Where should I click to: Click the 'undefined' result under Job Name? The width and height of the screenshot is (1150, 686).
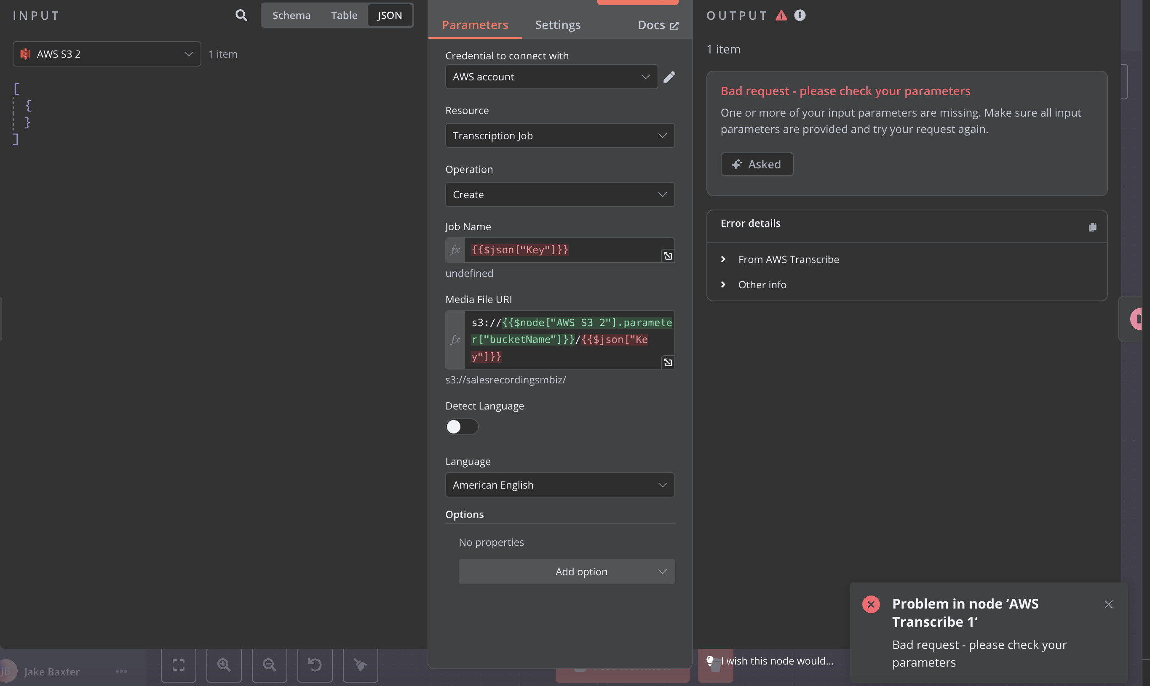point(469,273)
